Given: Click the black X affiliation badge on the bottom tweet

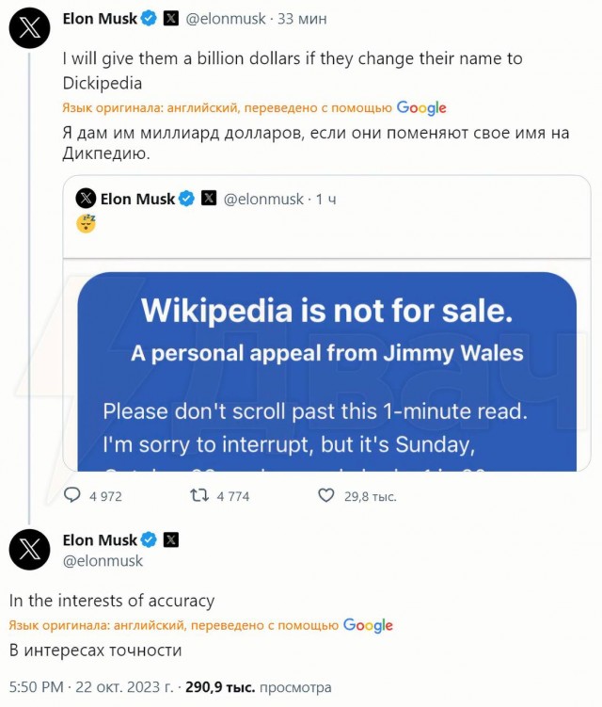Looking at the screenshot, I should [171, 539].
